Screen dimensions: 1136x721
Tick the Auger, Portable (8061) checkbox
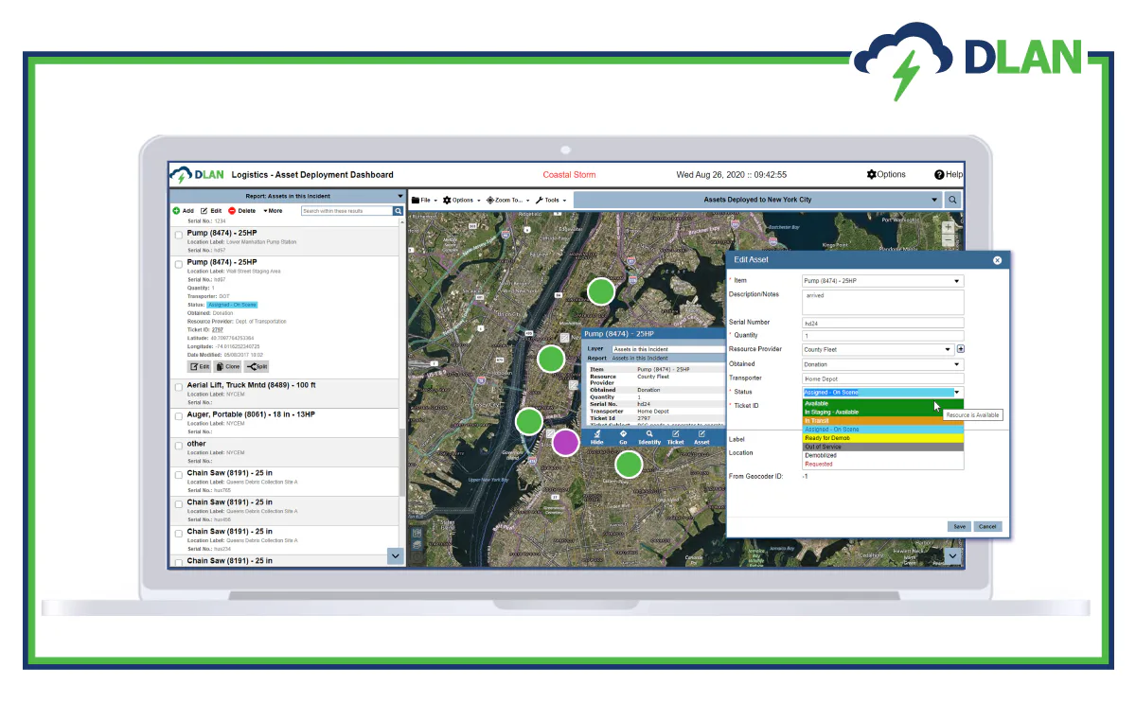coord(179,416)
